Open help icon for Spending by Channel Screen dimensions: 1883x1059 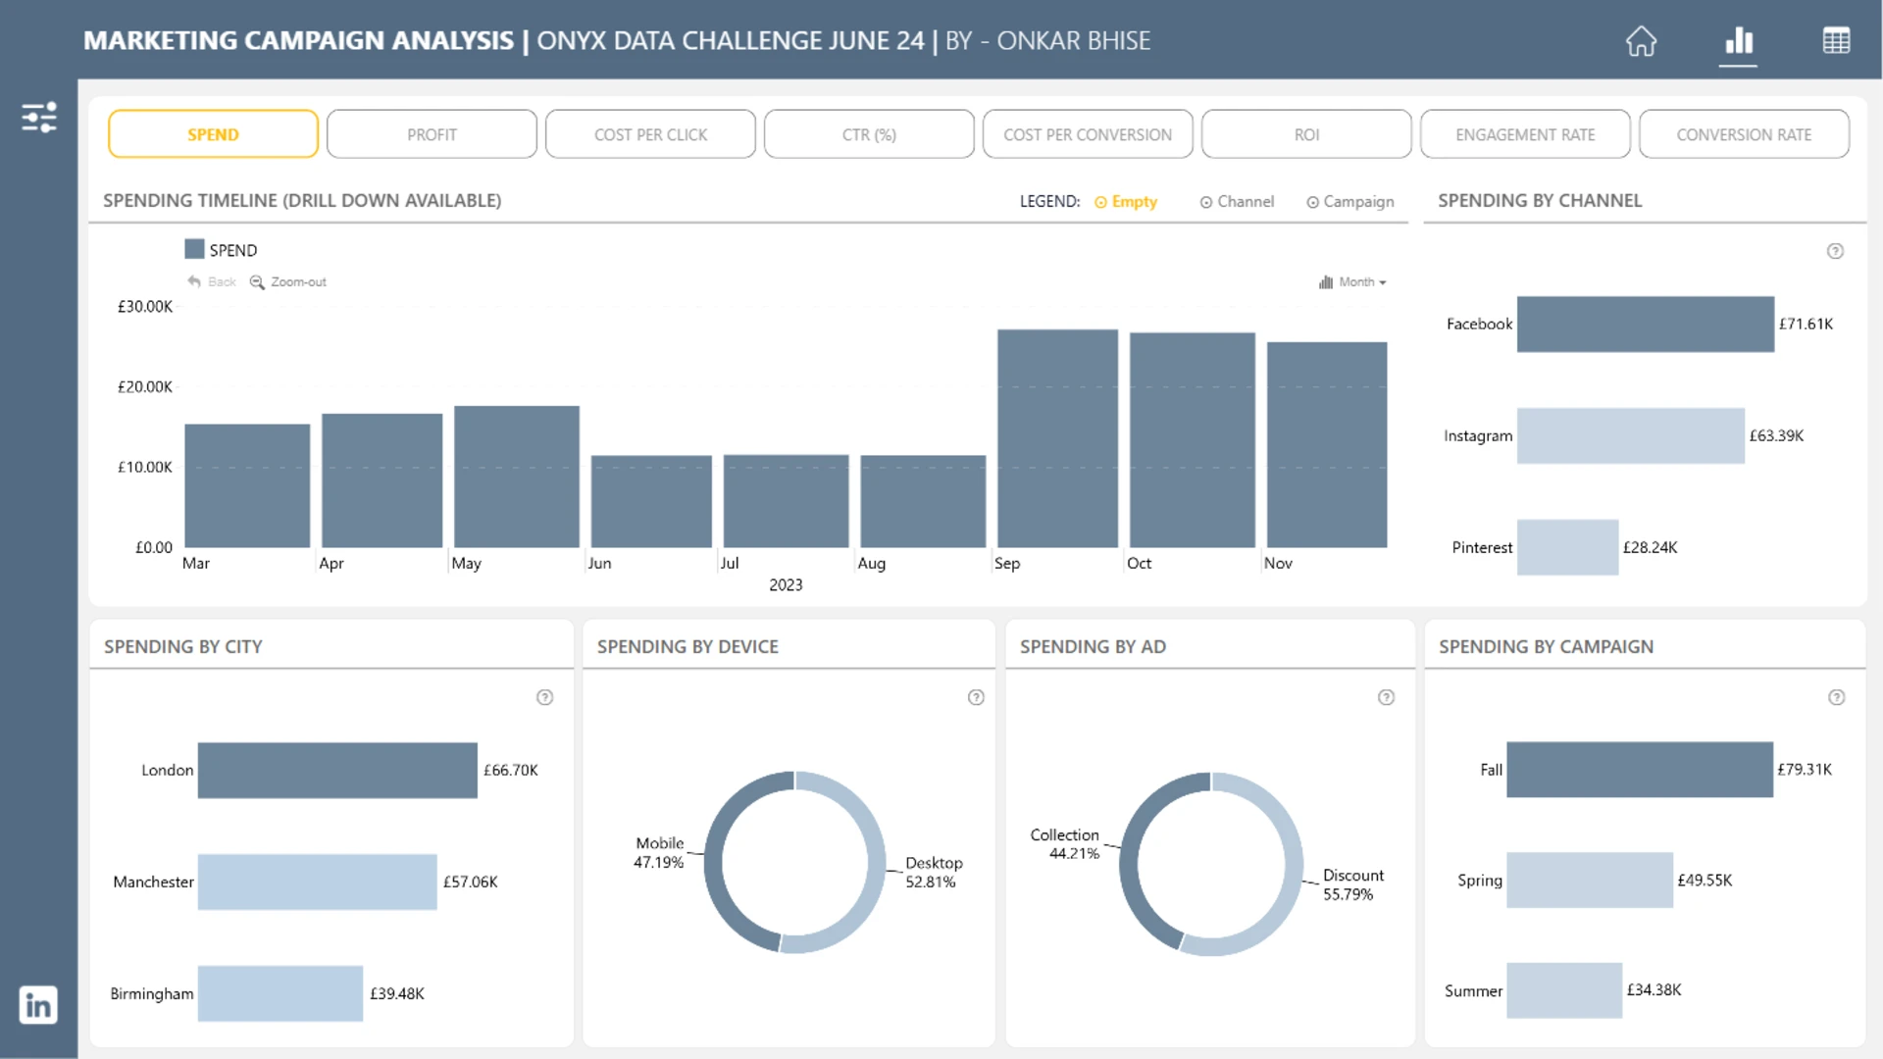point(1835,251)
